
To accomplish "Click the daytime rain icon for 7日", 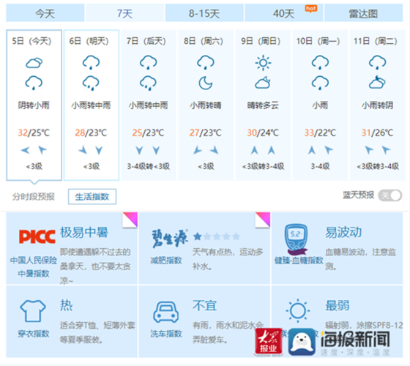I will (x=148, y=62).
